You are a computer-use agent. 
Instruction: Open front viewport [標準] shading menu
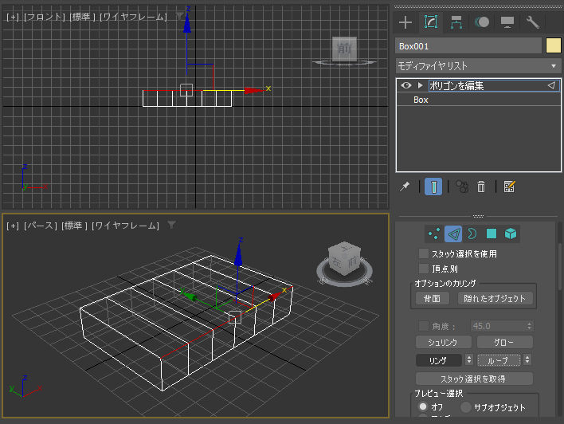[x=82, y=17]
